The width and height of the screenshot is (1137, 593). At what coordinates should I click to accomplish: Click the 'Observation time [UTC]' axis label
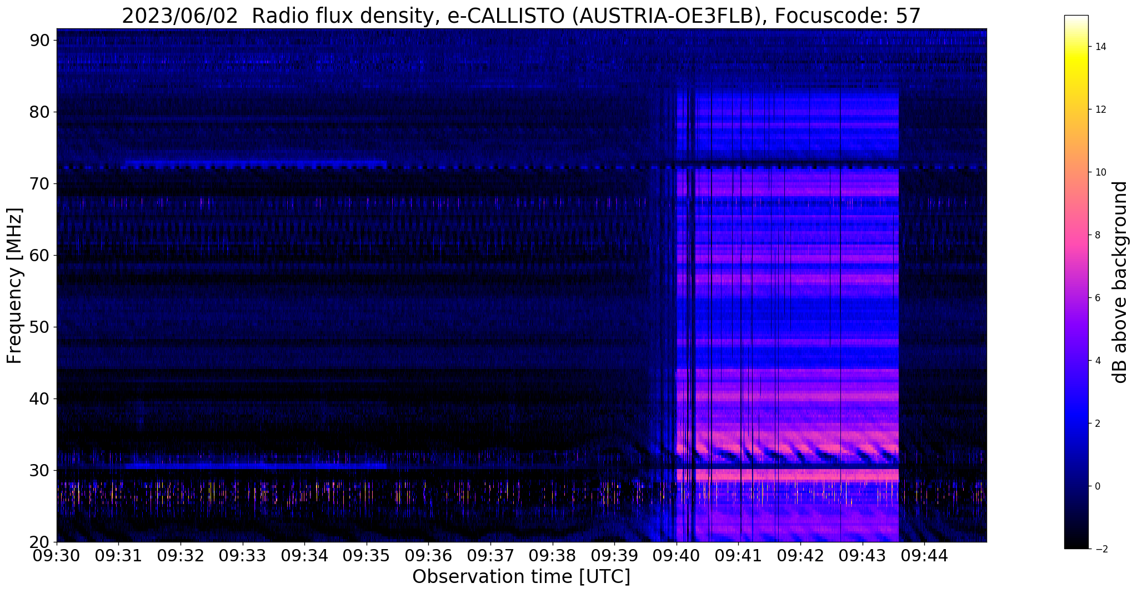[521, 577]
